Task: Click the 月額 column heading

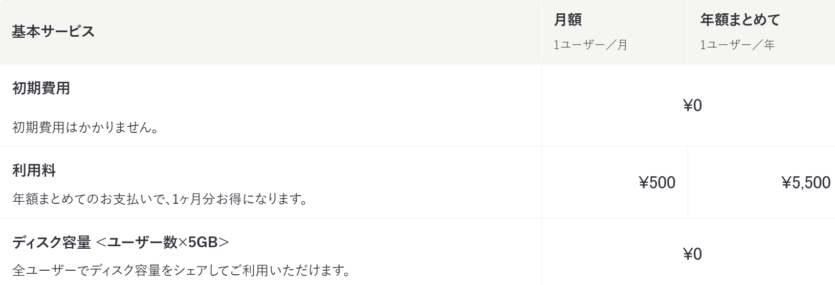Action: 567,20
